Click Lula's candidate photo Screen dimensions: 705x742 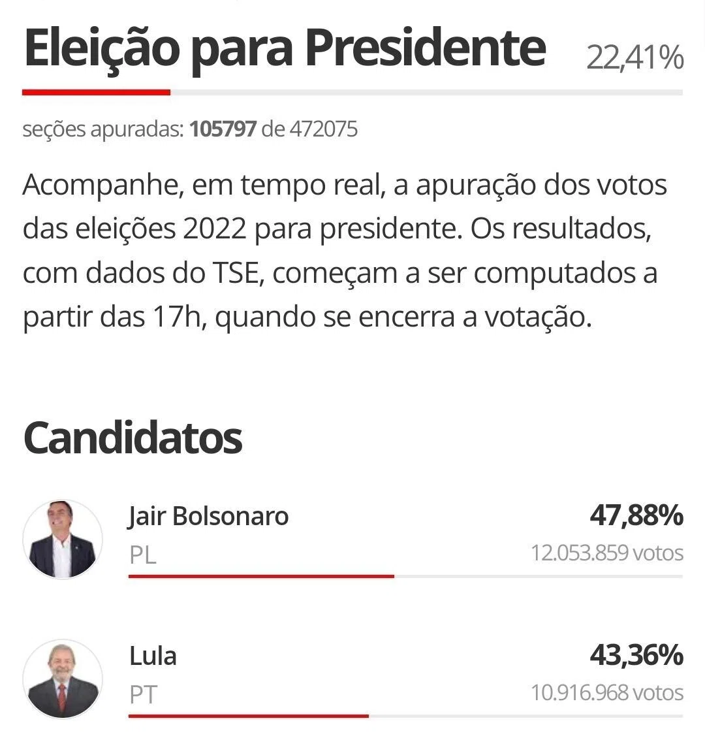click(63, 679)
